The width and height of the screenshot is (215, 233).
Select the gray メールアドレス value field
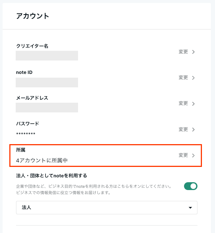(x=47, y=108)
